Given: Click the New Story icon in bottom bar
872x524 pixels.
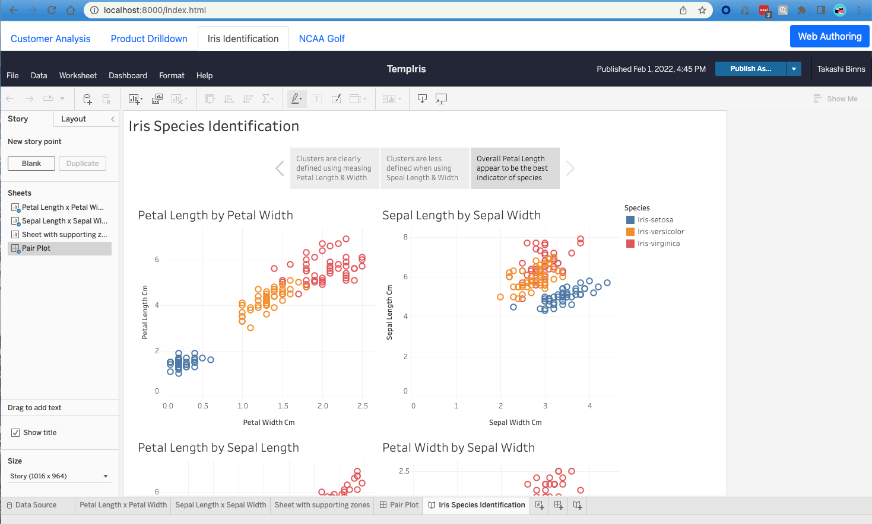Looking at the screenshot, I should (578, 505).
